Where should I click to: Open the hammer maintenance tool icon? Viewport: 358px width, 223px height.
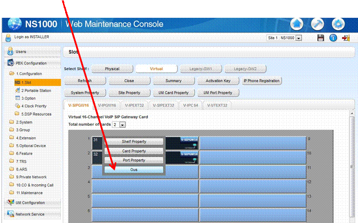(318, 24)
